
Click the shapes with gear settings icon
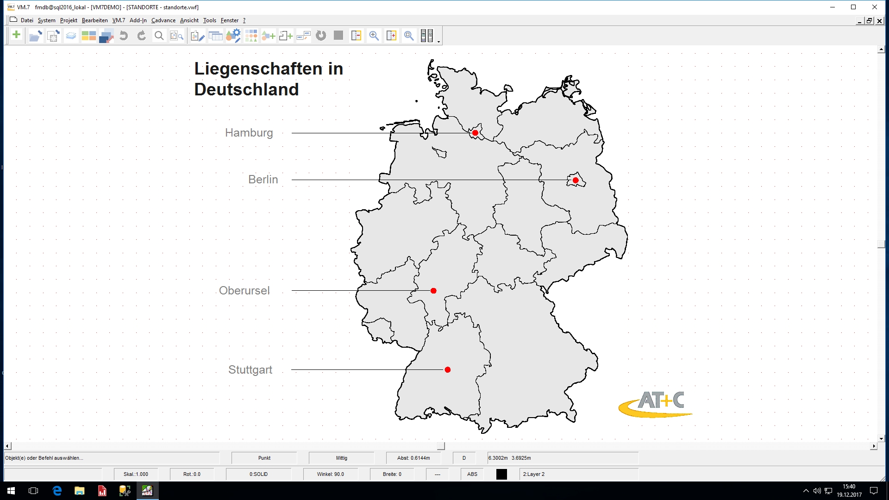pos(233,36)
